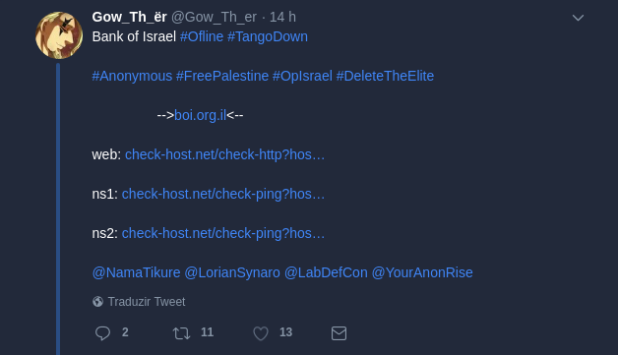Click the reply speech bubble icon

(102, 333)
